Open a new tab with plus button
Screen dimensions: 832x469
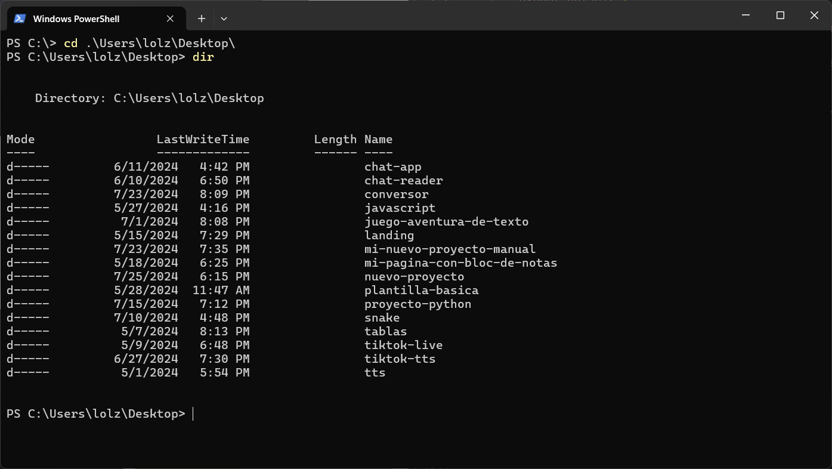202,18
